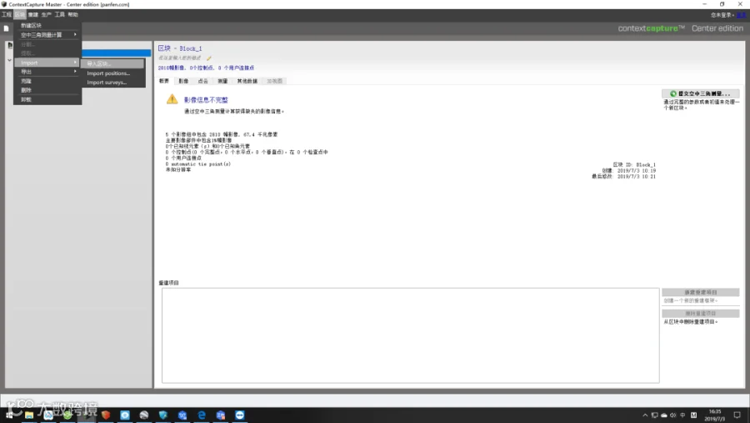The image size is (750, 423).
Task: Switch to the 其他数据 tab
Action: pyautogui.click(x=247, y=81)
